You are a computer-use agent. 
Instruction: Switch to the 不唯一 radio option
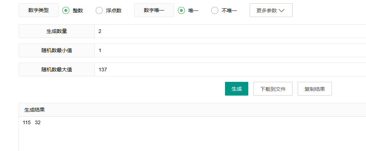pos(215,10)
